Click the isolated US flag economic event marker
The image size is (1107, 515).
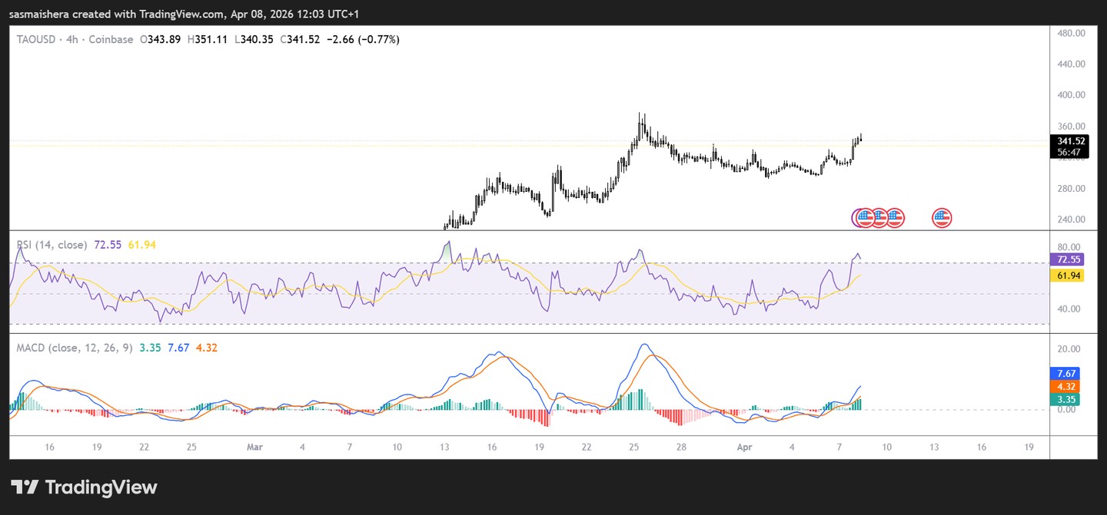point(942,218)
